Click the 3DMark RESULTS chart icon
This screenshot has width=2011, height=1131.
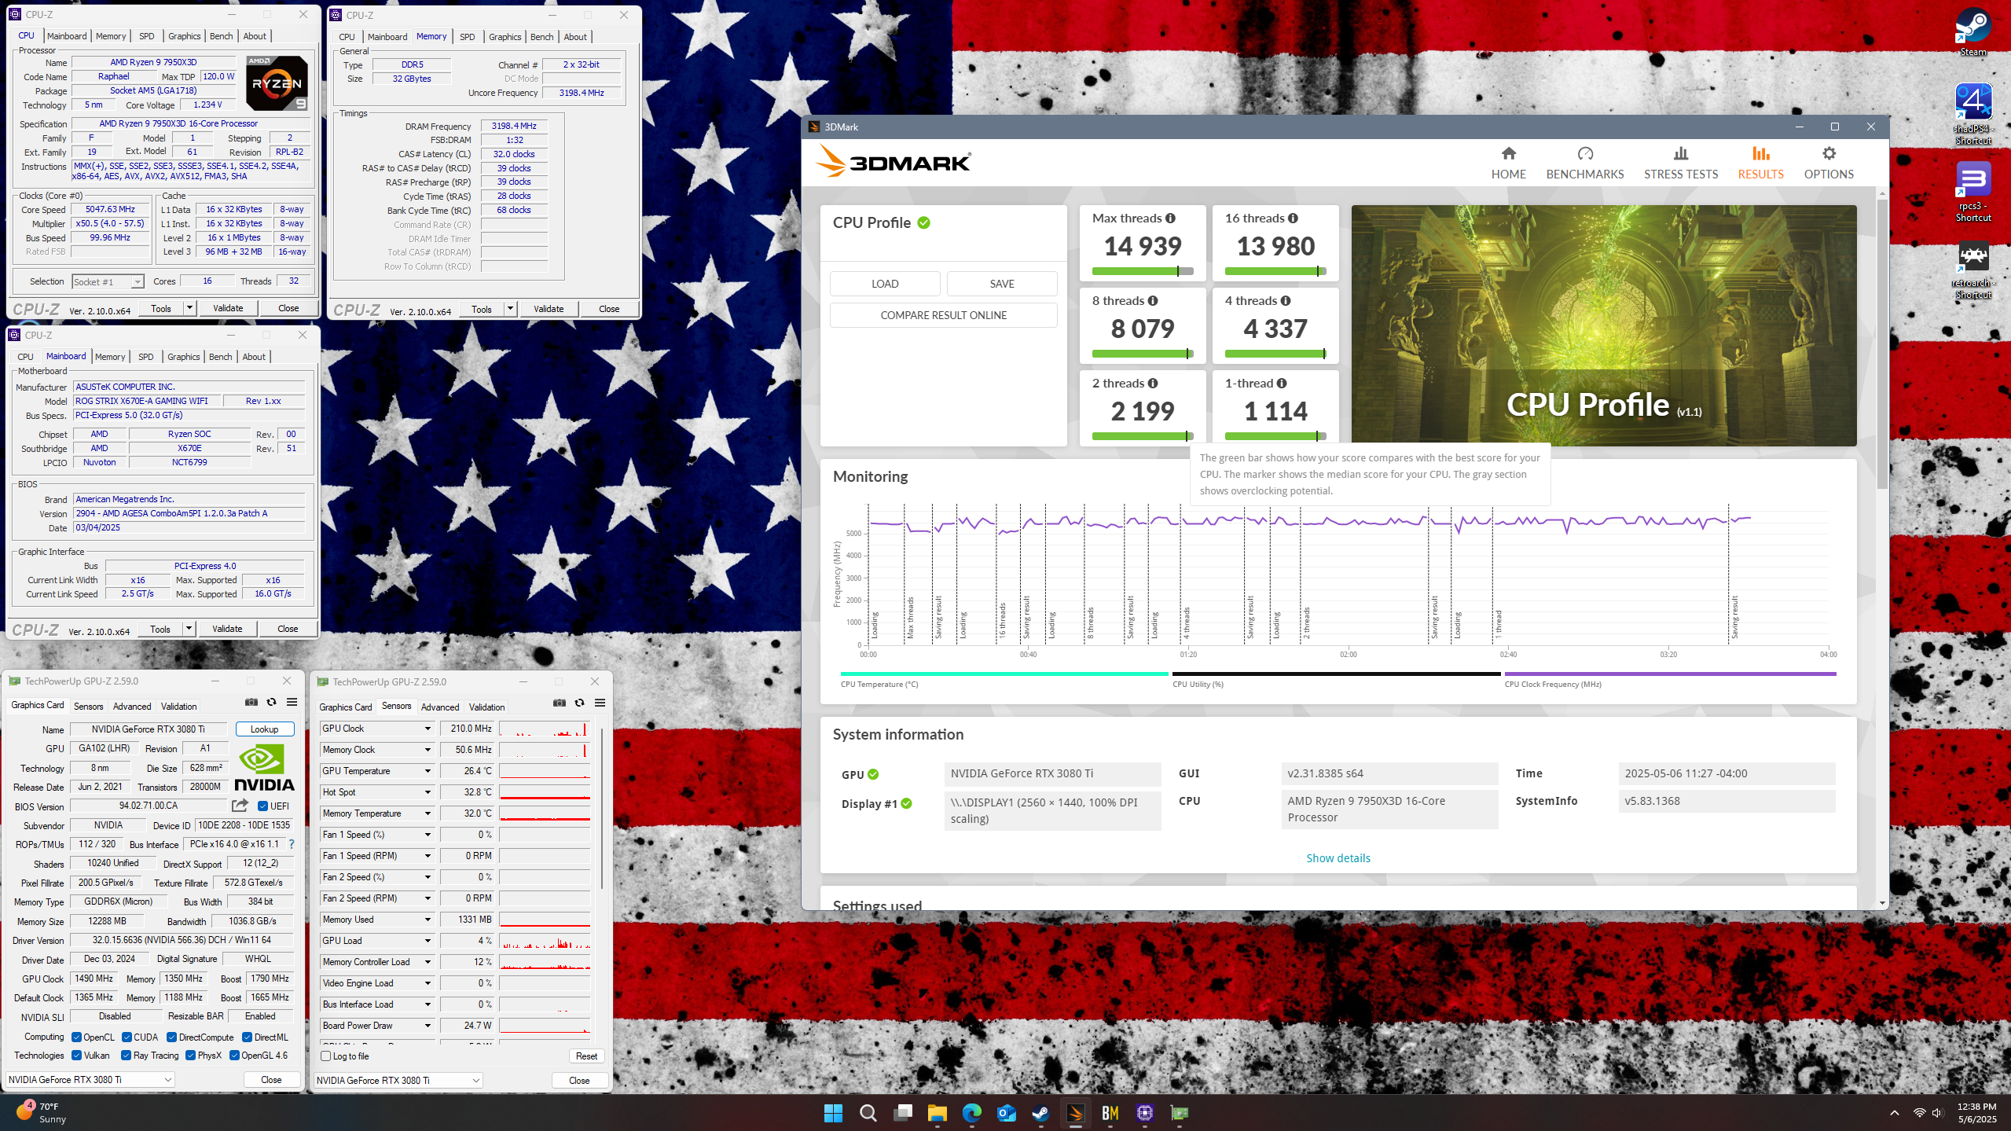pos(1760,154)
